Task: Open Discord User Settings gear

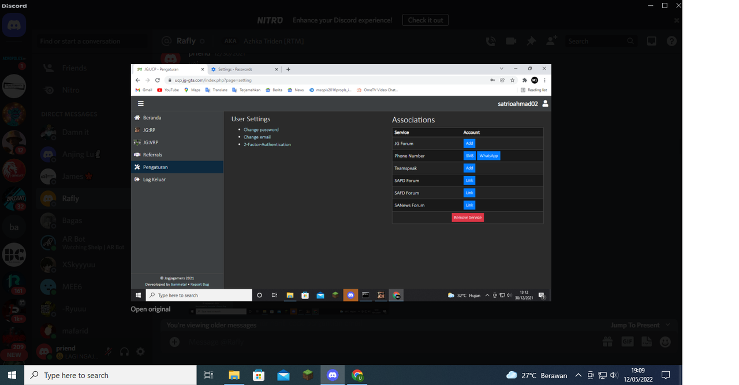Action: (140, 351)
